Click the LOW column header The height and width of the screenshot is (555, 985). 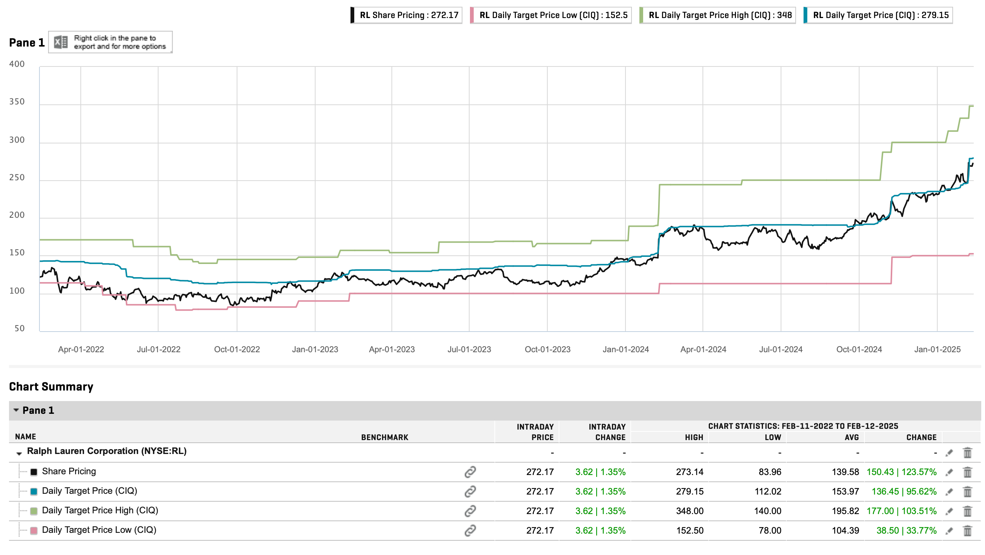773,437
